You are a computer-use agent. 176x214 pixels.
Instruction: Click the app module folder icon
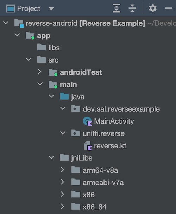30,36
